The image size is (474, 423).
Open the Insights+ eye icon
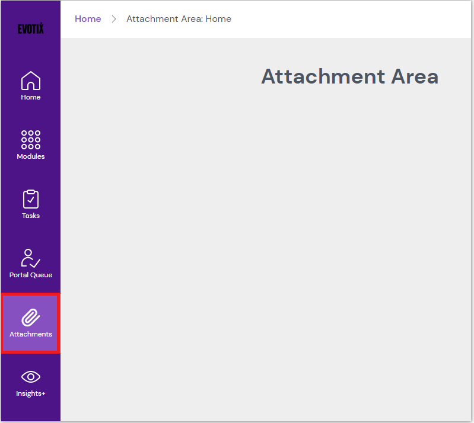click(31, 377)
